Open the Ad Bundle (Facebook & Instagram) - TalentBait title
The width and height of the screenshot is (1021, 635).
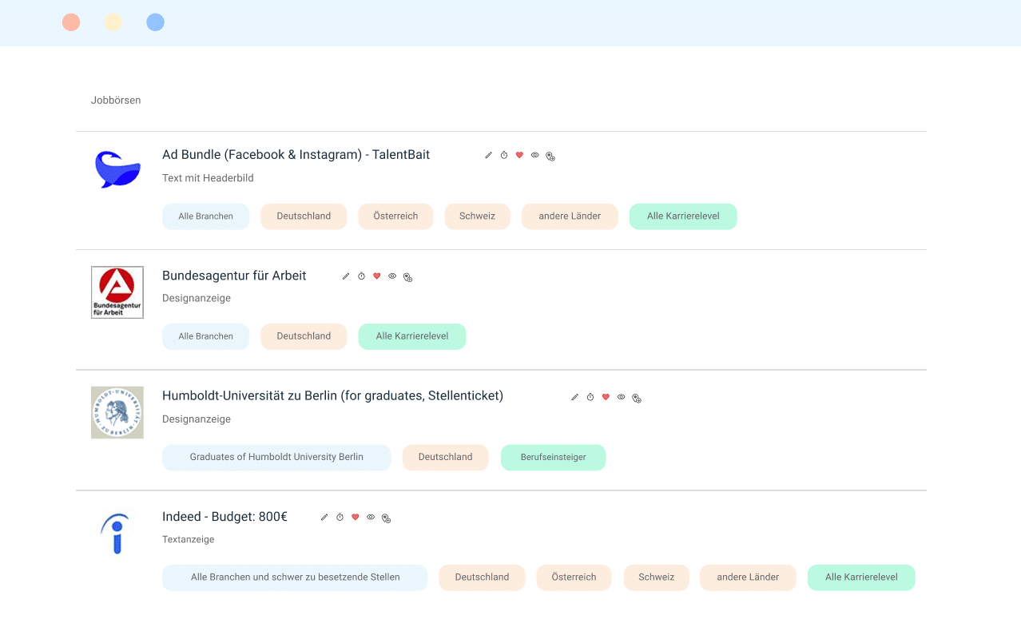tap(296, 155)
